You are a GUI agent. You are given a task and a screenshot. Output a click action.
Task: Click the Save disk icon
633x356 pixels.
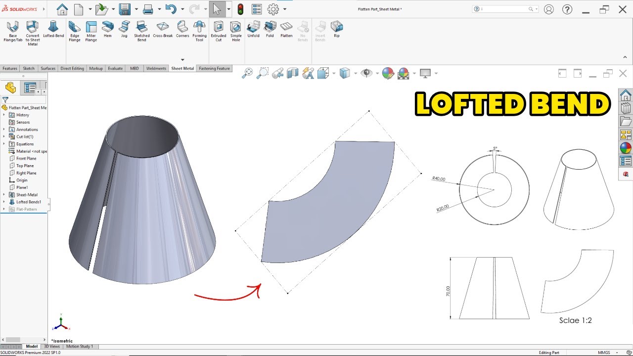point(124,9)
